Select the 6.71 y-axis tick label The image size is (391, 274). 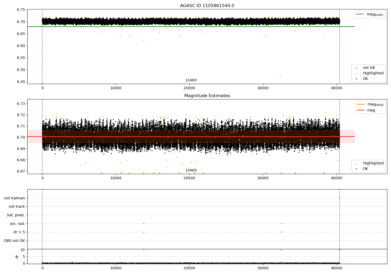click(21, 126)
